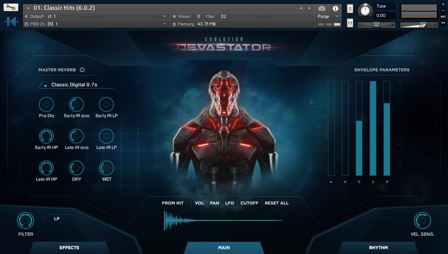The height and width of the screenshot is (254, 448).
Task: Click the hit waveform display
Action: coord(223,220)
